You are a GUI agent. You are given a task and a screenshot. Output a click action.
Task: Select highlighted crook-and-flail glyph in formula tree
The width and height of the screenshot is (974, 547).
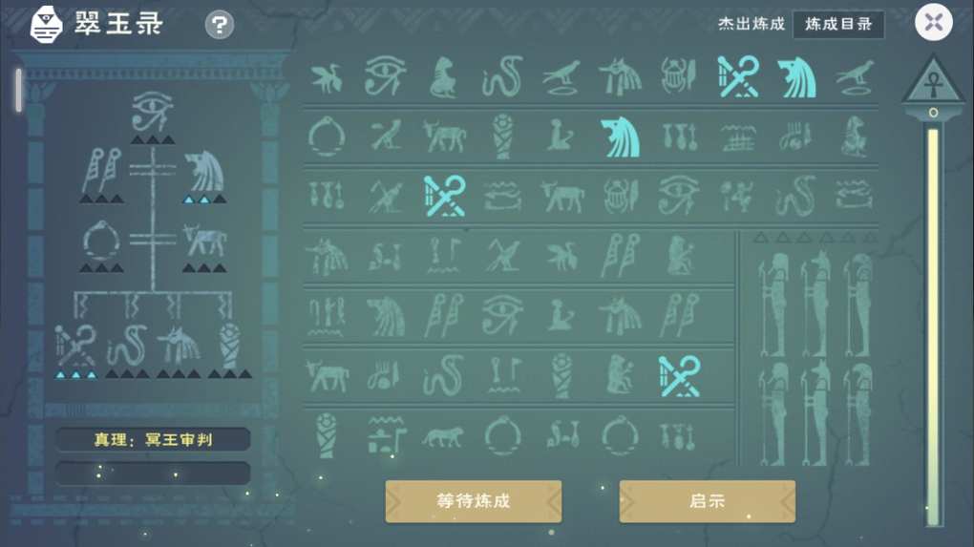75,346
